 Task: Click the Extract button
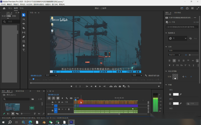(115, 86)
